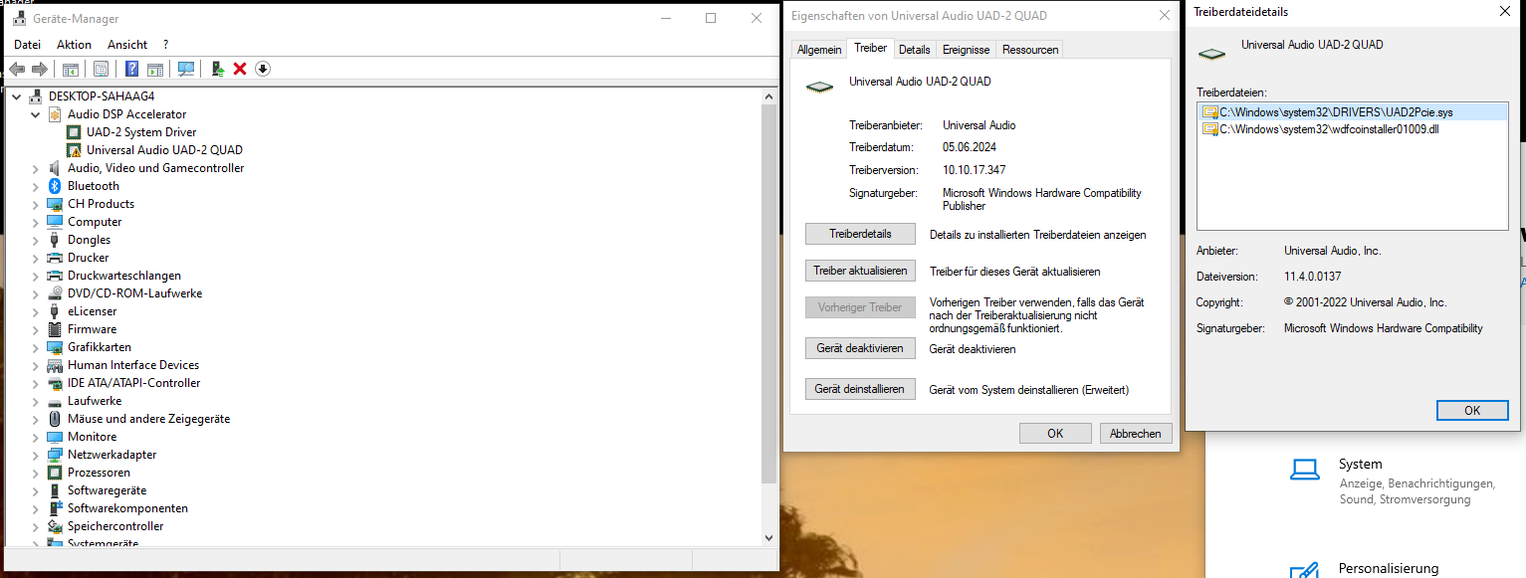Image resolution: width=1526 pixels, height=578 pixels.
Task: Expand the Firmware category
Action: coord(36,329)
